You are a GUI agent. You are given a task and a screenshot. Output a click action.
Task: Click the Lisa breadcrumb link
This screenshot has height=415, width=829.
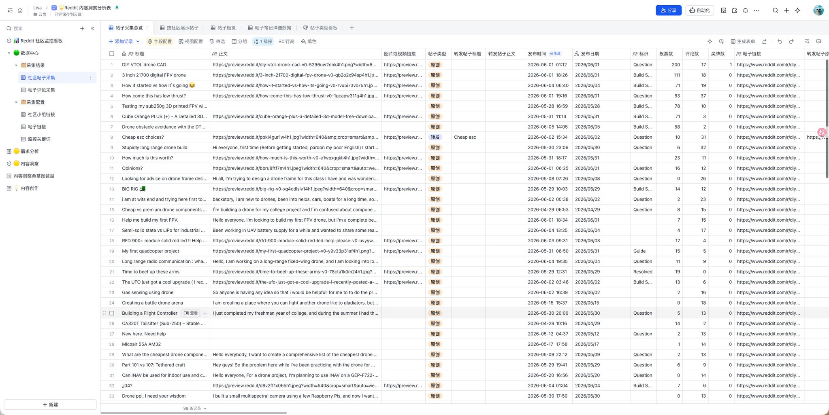[x=37, y=8]
